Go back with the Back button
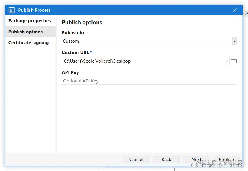This screenshot has width=248, height=171. coord(166,160)
